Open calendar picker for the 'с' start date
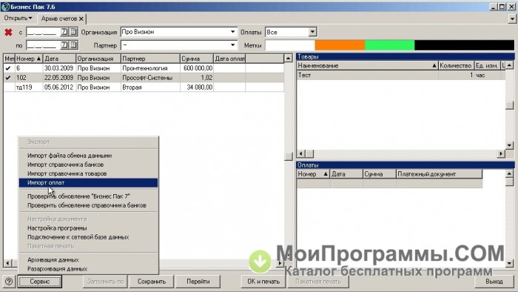This screenshot has height=292, width=518. (73, 32)
